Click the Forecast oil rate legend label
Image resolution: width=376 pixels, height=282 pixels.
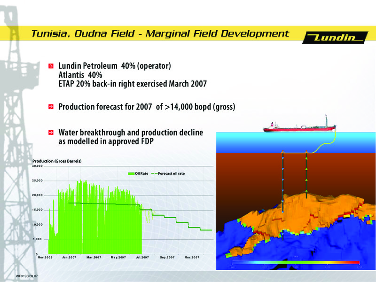(x=172, y=173)
